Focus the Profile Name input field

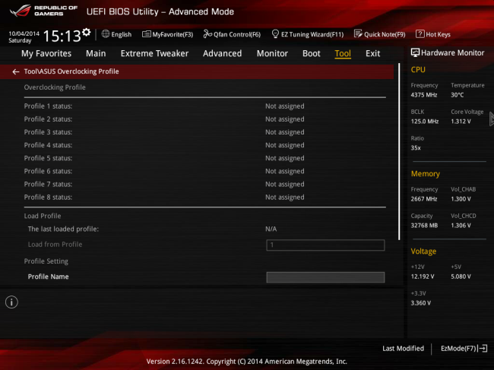click(x=325, y=277)
